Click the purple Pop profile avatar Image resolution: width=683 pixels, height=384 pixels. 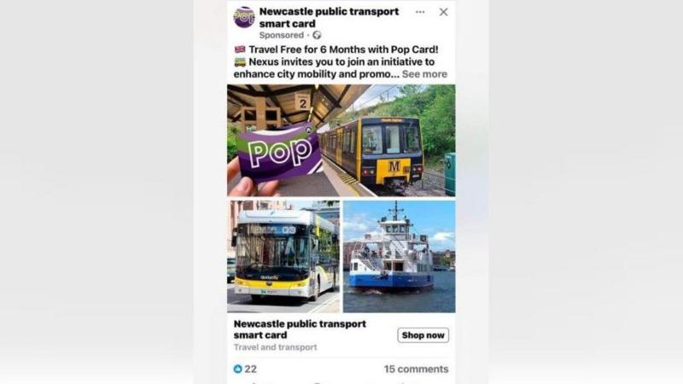244,17
